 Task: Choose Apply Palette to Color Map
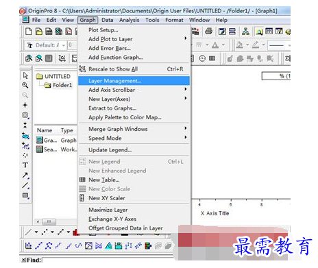134,117
